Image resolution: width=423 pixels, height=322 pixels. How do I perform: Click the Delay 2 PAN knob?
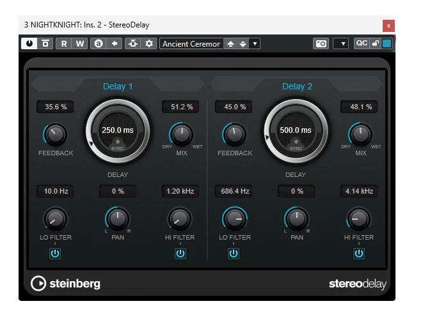click(x=296, y=218)
